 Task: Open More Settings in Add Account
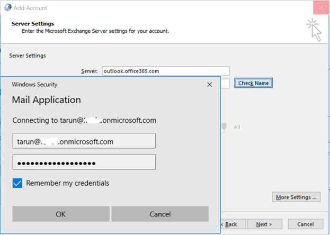[x=296, y=197]
